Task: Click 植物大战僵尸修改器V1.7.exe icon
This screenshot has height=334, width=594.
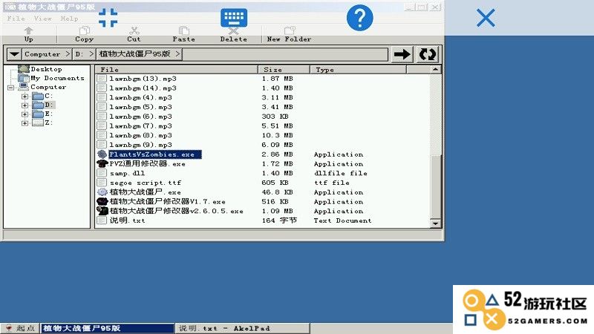Action: click(x=102, y=201)
